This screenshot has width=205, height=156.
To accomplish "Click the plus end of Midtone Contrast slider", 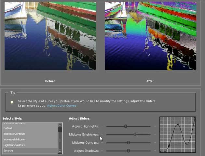I will pos(155,143).
